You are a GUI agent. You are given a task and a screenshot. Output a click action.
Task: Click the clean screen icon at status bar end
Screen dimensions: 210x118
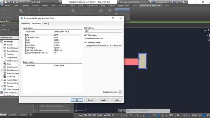[208, 115]
